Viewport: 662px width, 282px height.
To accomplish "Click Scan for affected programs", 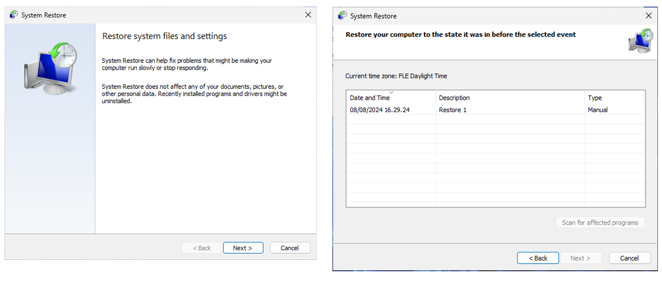I will click(x=600, y=222).
